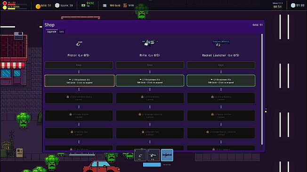Expand the Rifle L1 Attachment Kit
This screenshot has height=172, width=307.
pyautogui.click(x=150, y=80)
